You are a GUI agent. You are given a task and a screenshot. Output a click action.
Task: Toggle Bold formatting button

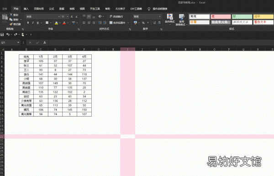tap(28, 23)
